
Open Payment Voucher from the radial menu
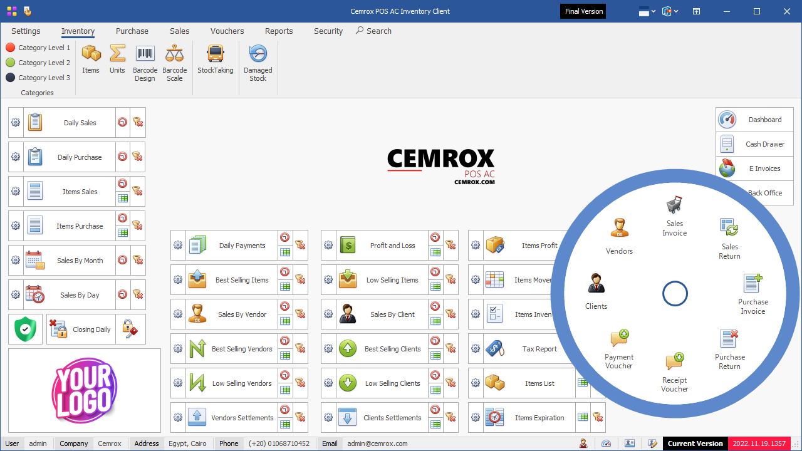coord(619,349)
